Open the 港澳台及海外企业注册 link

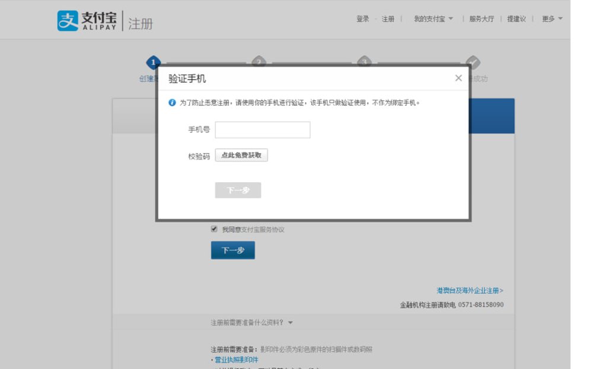coord(470,289)
